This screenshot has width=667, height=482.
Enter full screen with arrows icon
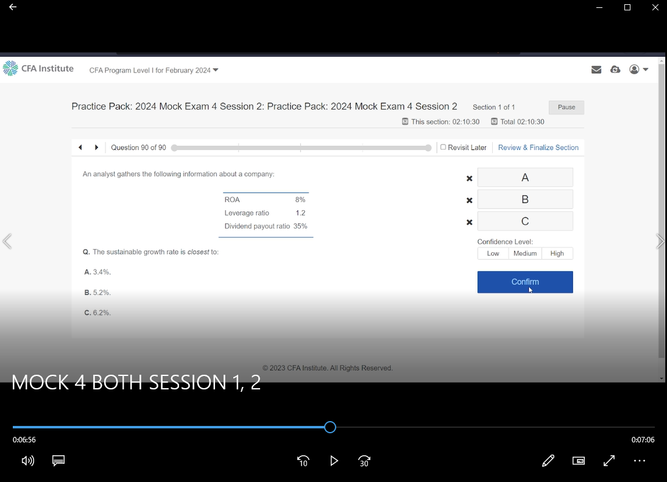(x=609, y=461)
